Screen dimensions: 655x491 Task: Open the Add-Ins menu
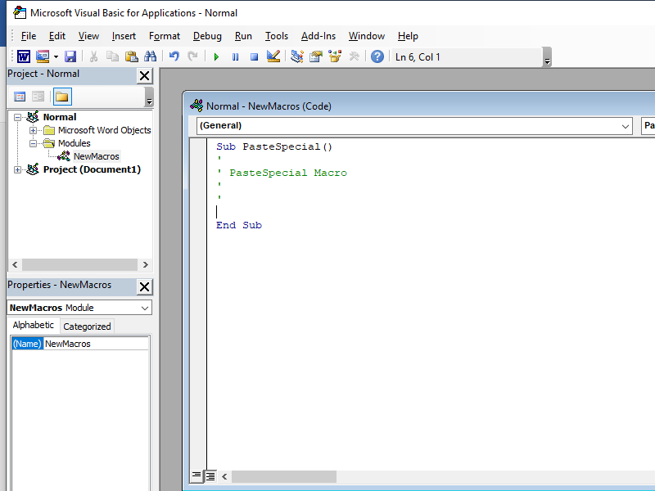tap(318, 36)
